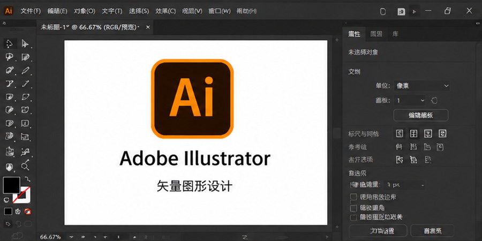Click the None mode button under swatches
Image resolution: width=482 pixels, height=241 pixels.
click(x=28, y=212)
